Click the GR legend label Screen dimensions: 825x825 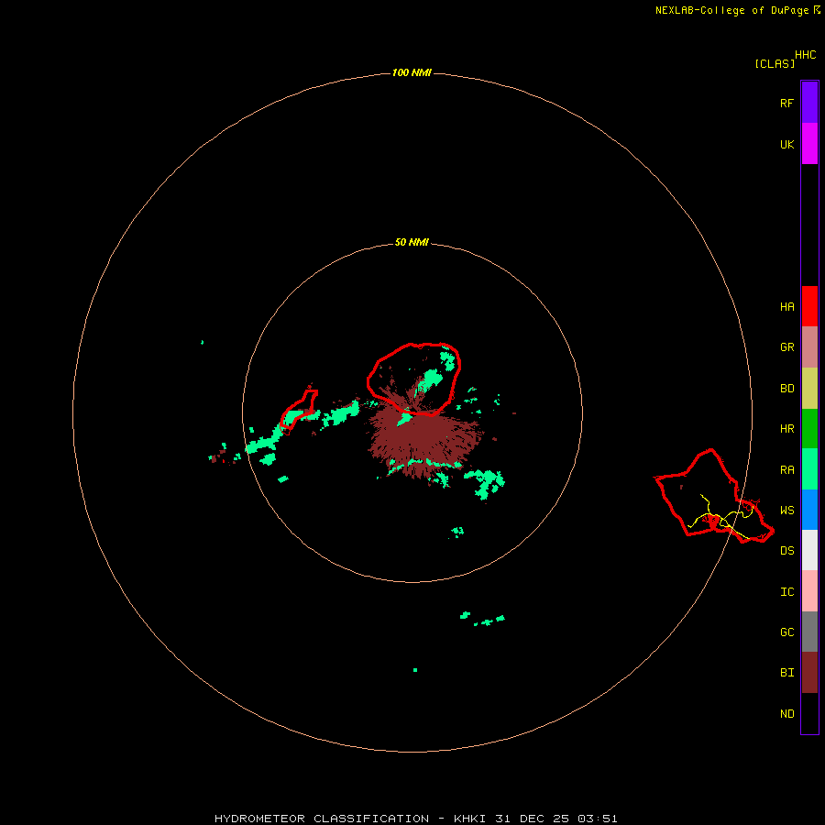click(786, 347)
